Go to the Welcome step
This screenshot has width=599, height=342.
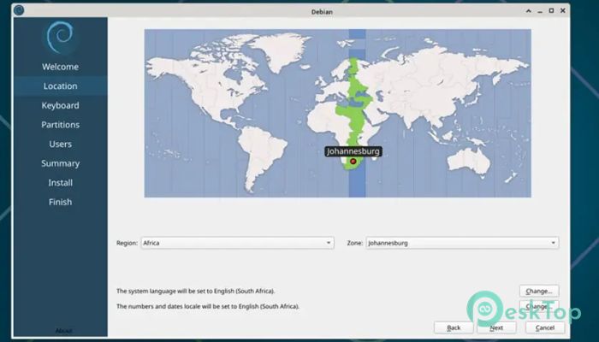coord(60,67)
